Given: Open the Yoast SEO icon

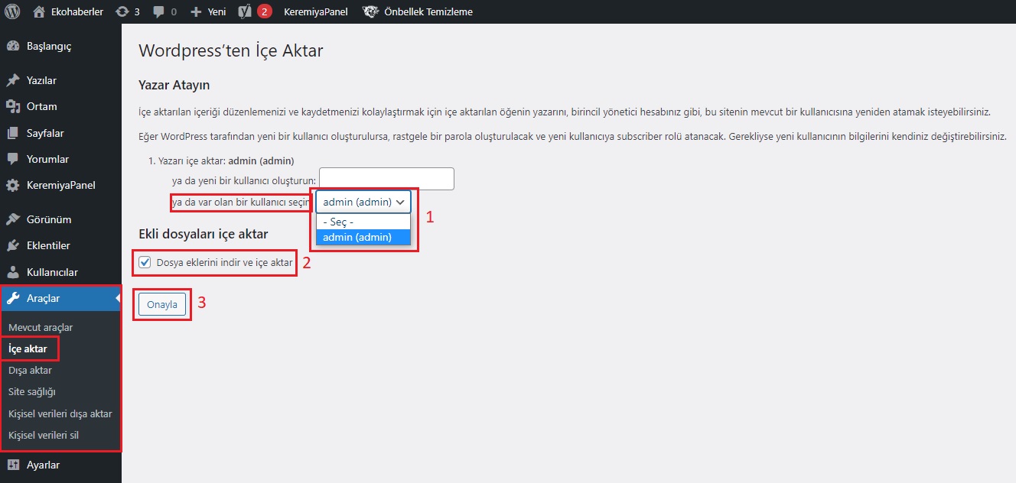Looking at the screenshot, I should click(246, 11).
